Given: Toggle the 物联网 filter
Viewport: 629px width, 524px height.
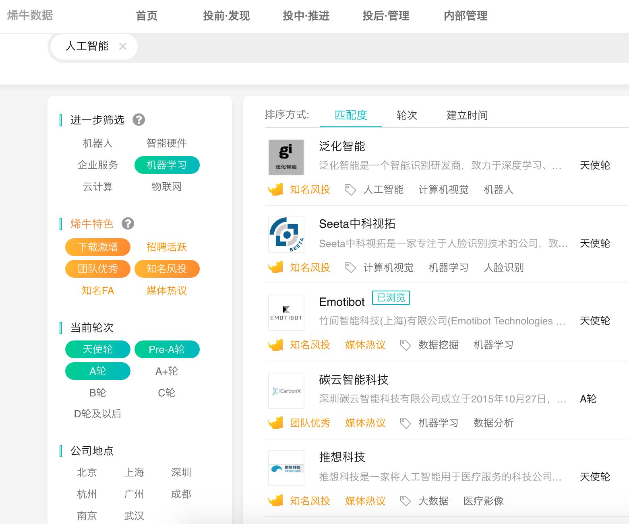Looking at the screenshot, I should point(167,187).
